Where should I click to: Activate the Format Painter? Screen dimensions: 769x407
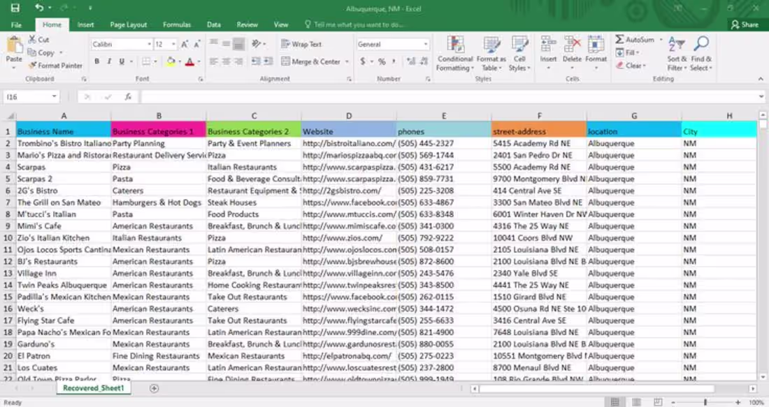(x=55, y=65)
